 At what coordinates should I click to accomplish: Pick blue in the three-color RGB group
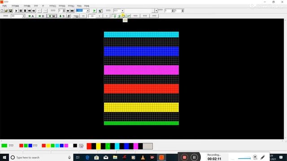point(30,145)
